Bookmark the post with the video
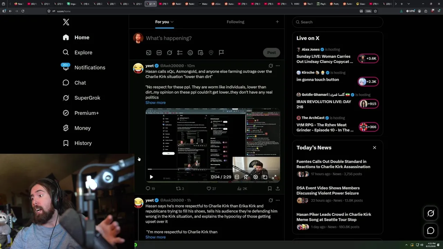Viewport: 443px width, 249px height. [270, 188]
